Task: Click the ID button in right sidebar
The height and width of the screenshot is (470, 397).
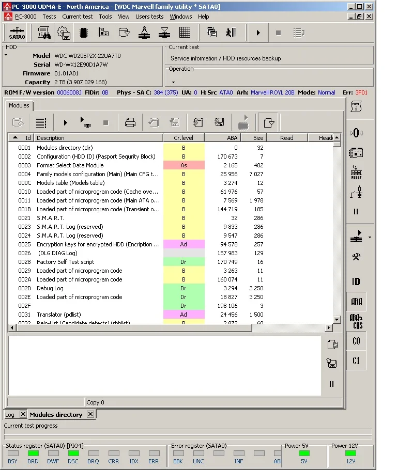Action: pyautogui.click(x=356, y=282)
